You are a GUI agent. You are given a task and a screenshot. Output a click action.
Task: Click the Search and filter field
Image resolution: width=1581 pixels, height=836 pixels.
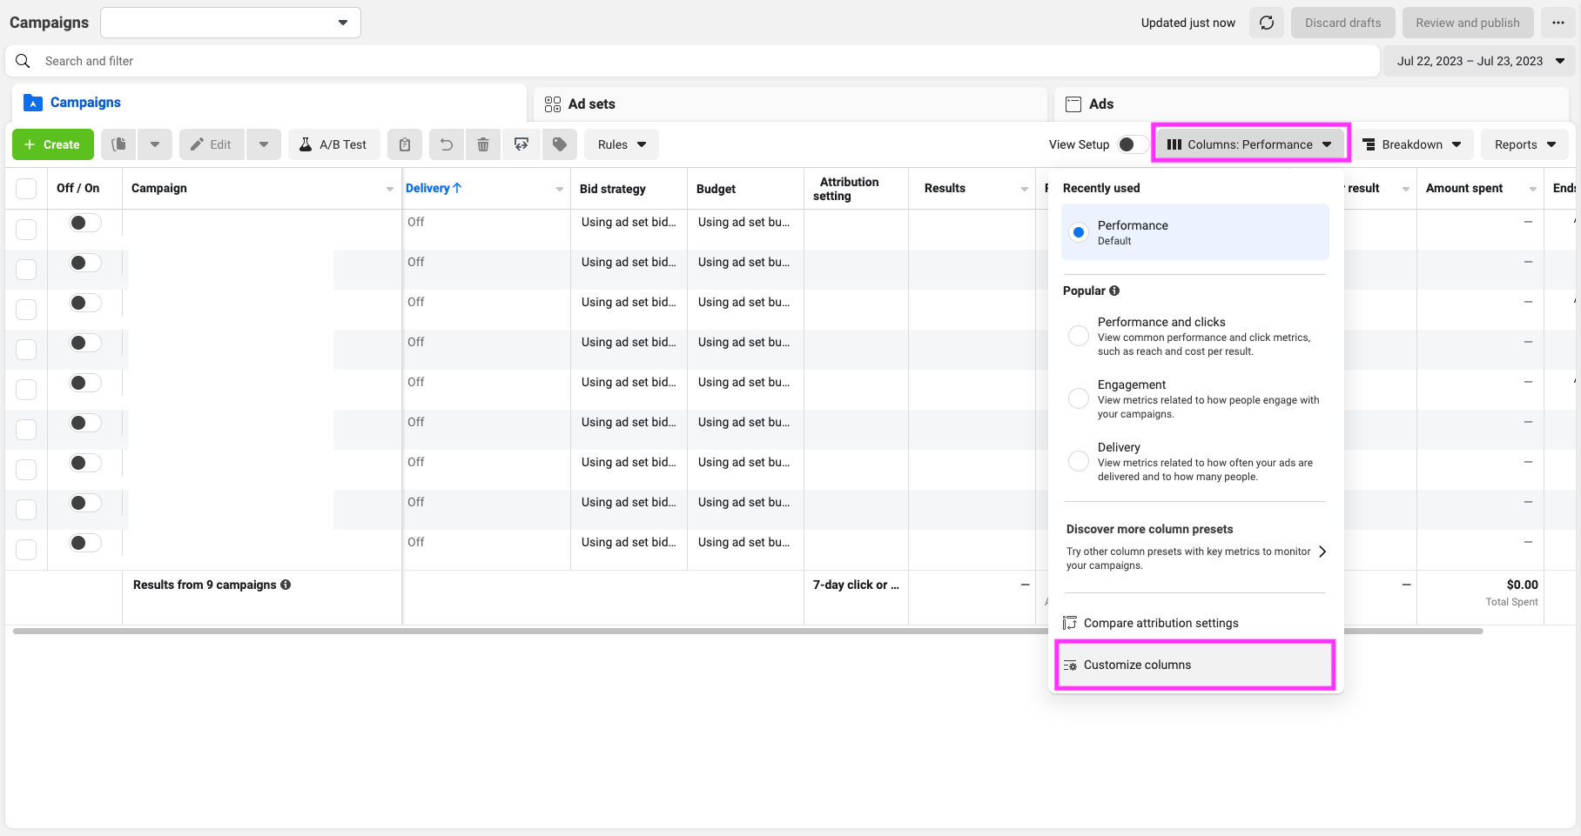click(693, 61)
